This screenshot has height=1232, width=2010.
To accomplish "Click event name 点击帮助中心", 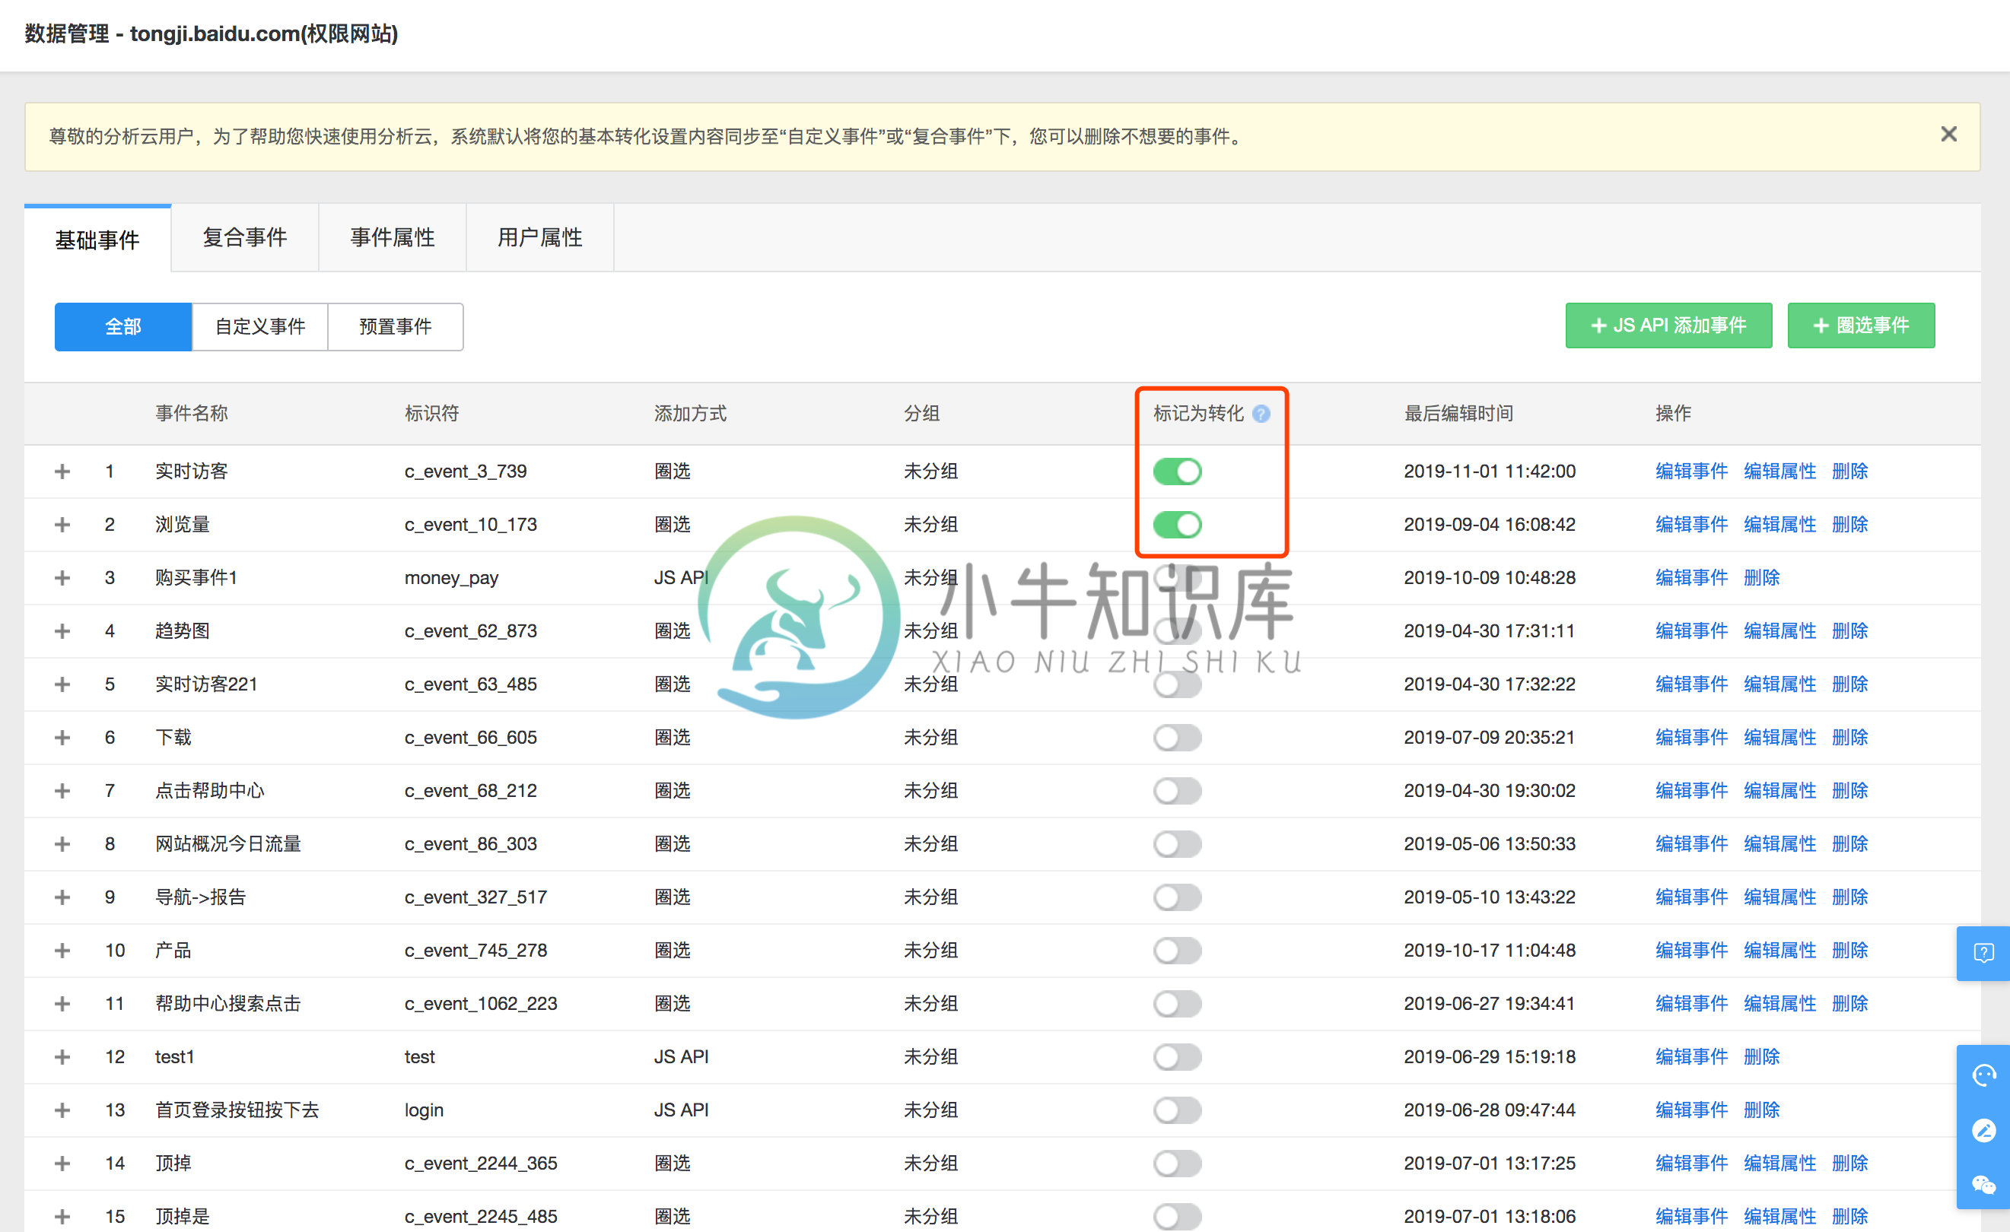I will click(210, 791).
